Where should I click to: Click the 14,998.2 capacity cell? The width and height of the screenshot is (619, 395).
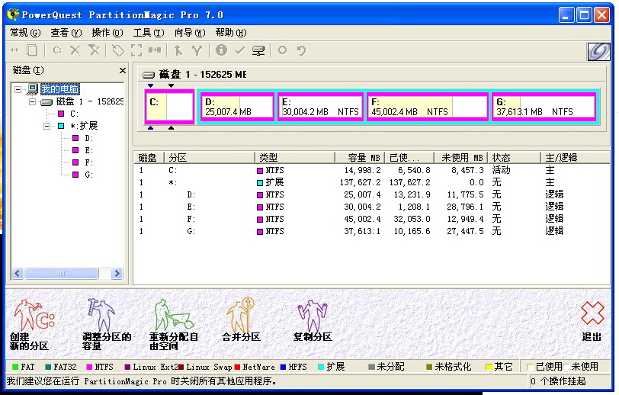click(362, 170)
